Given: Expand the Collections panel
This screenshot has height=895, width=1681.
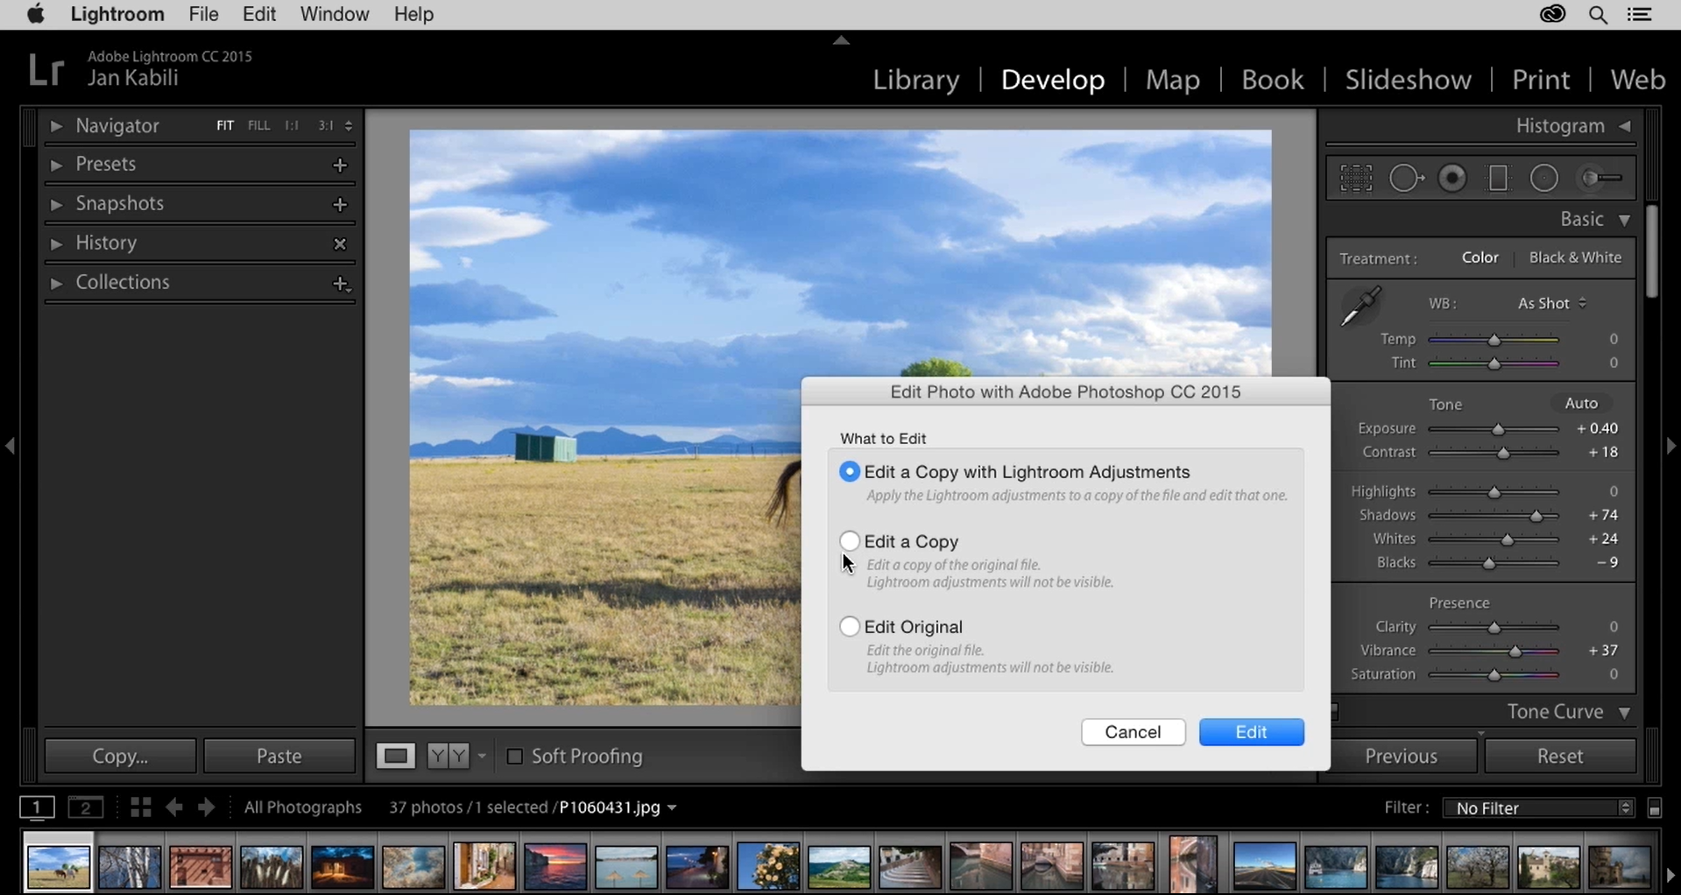Looking at the screenshot, I should [56, 283].
